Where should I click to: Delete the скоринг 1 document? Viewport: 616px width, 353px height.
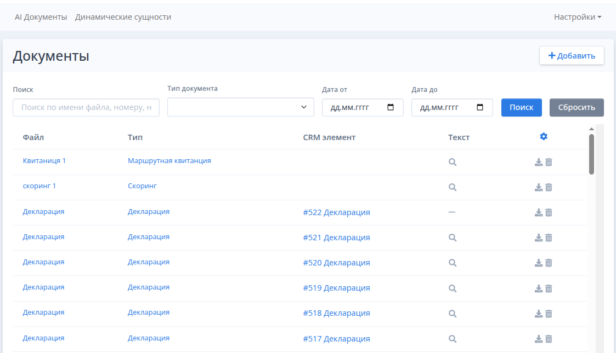point(549,187)
